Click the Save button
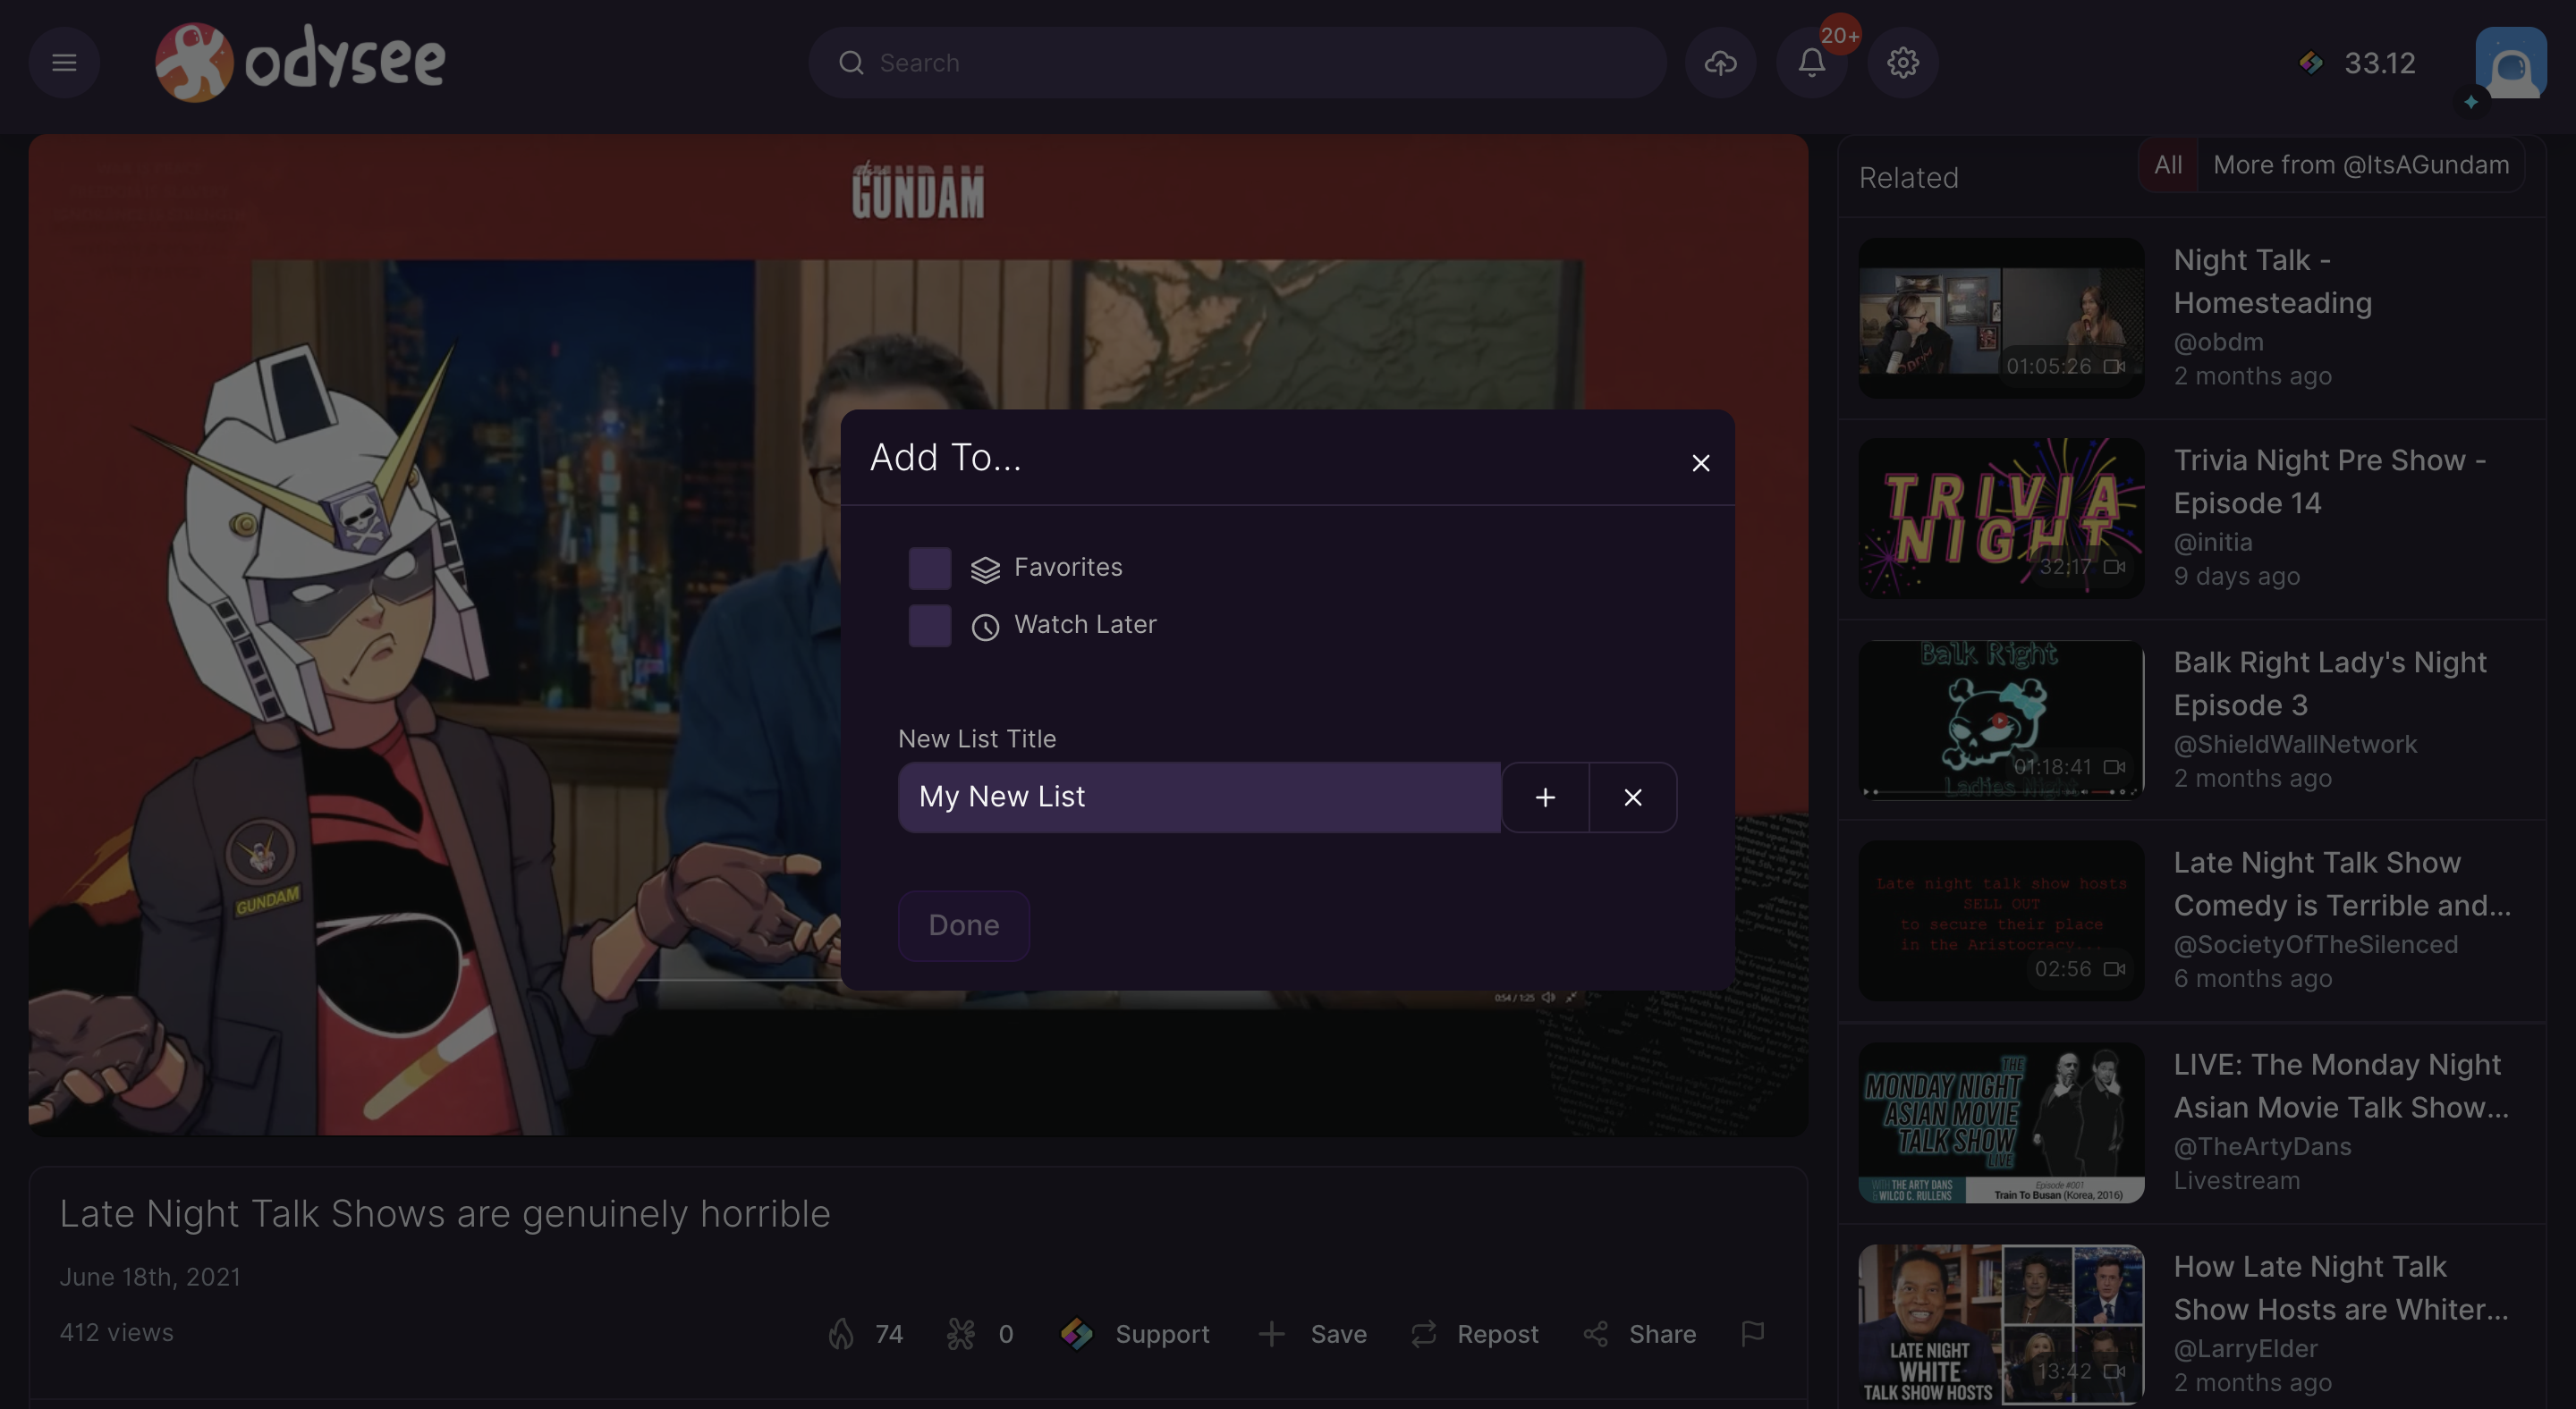 (1312, 1334)
